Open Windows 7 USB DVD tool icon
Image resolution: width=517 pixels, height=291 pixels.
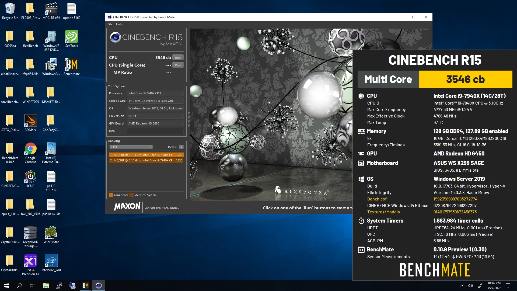click(x=51, y=41)
